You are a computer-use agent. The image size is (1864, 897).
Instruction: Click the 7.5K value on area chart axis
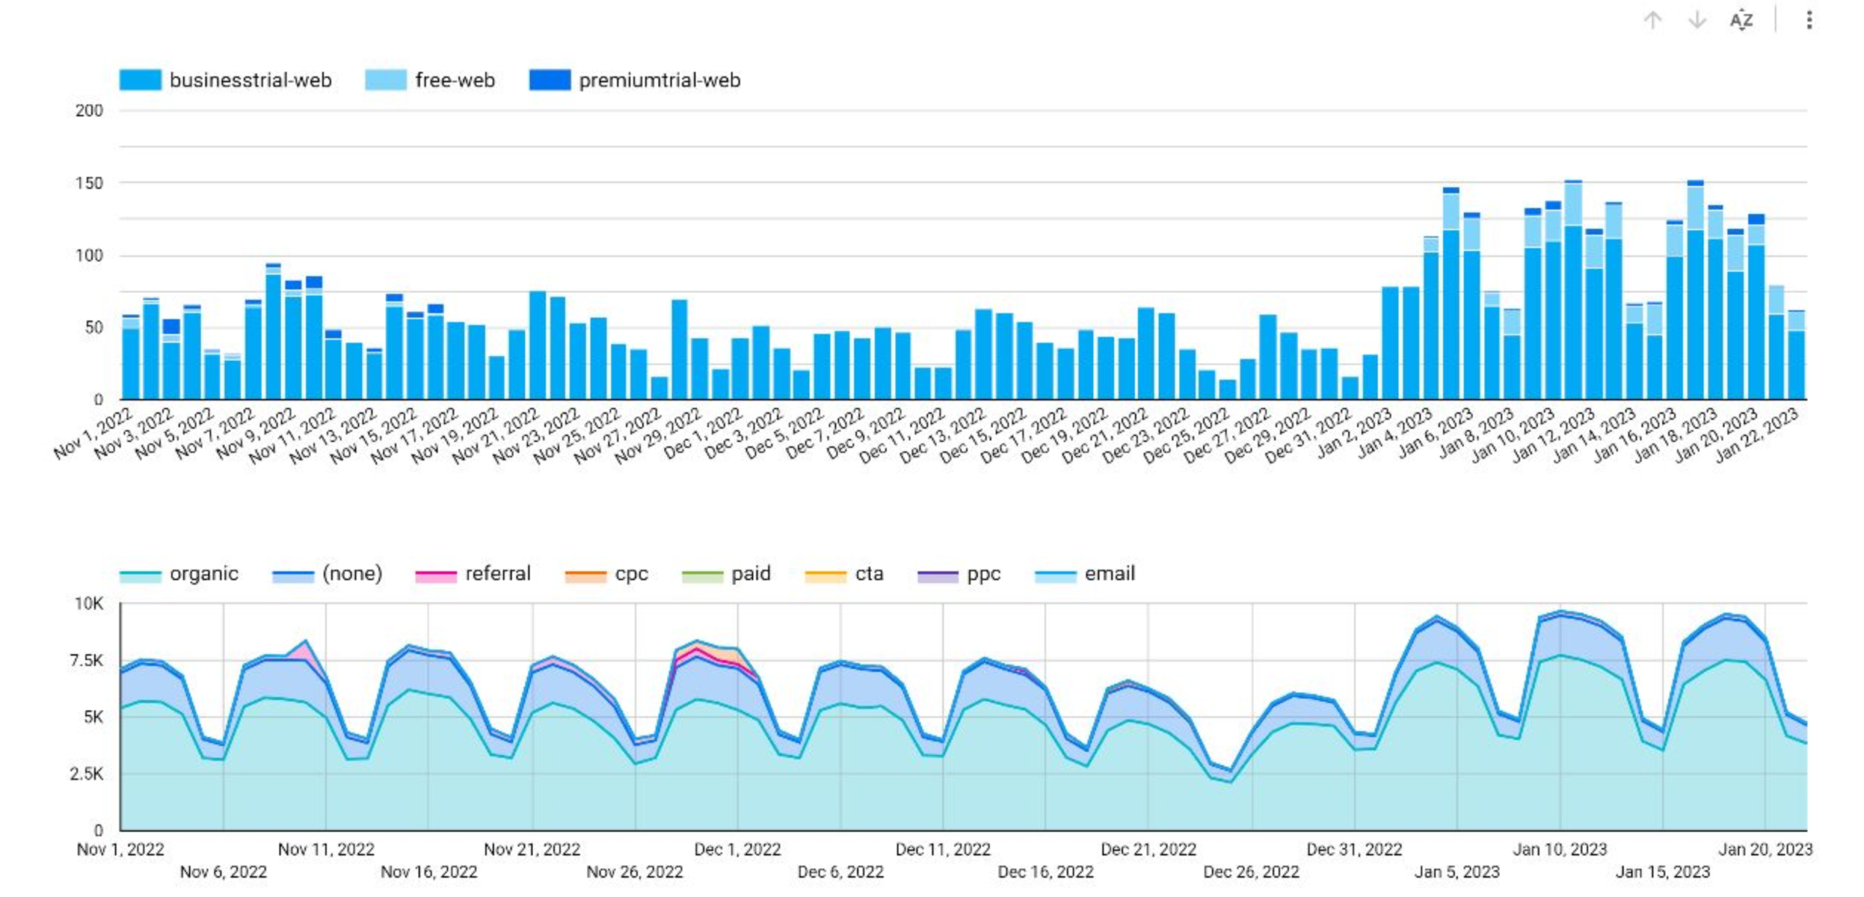(x=86, y=661)
